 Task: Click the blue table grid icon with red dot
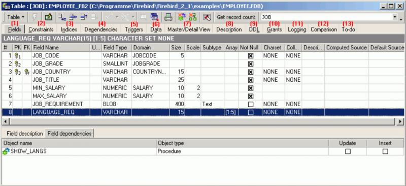pos(154,17)
